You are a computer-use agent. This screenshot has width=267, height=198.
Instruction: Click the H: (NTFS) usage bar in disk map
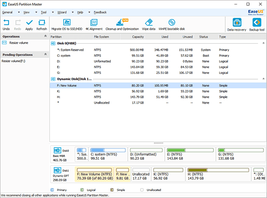(218, 170)
